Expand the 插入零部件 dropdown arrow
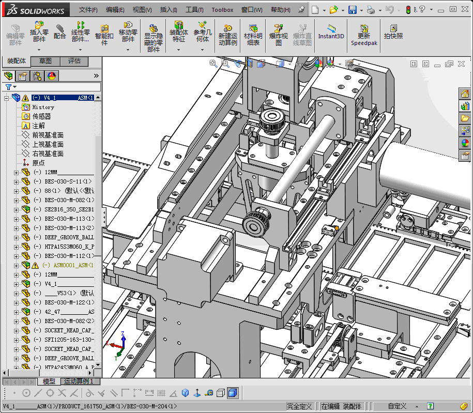Viewport: 473px width, 413px height. click(39, 50)
